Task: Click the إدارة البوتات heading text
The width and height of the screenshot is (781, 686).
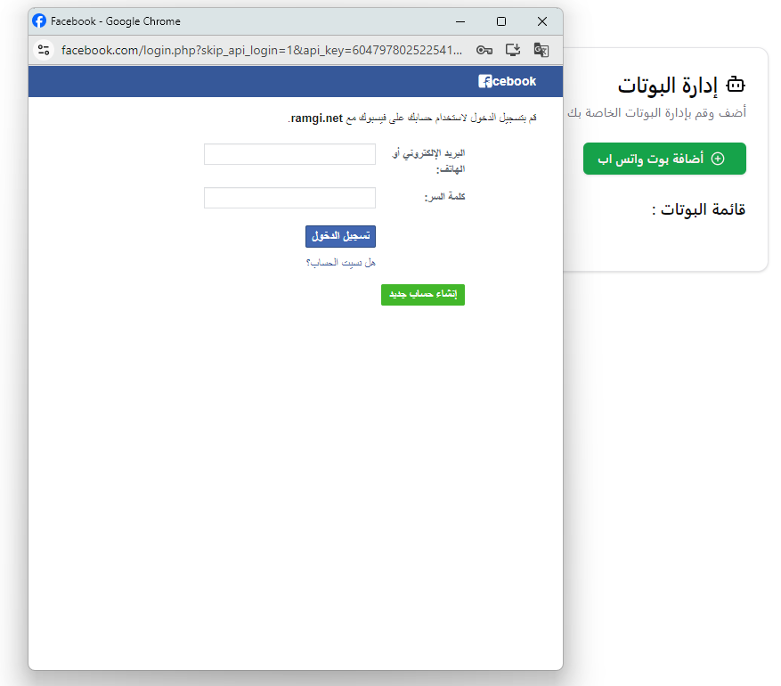Action: (x=667, y=86)
